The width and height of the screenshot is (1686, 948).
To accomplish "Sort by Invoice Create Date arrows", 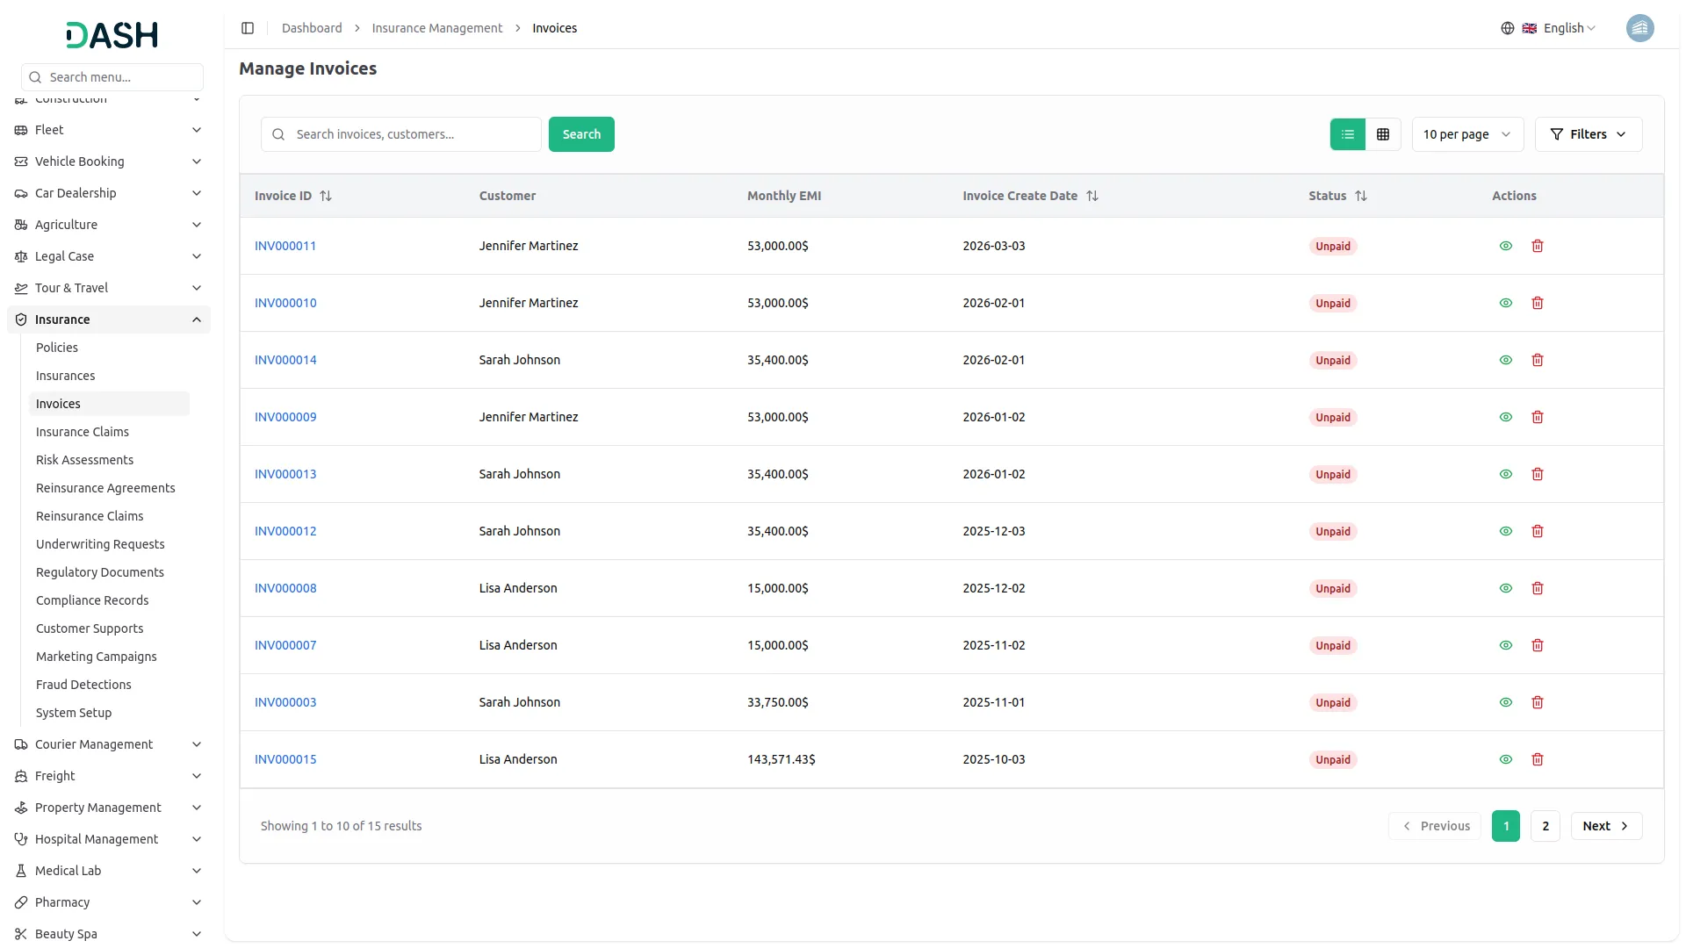I will click(1093, 195).
